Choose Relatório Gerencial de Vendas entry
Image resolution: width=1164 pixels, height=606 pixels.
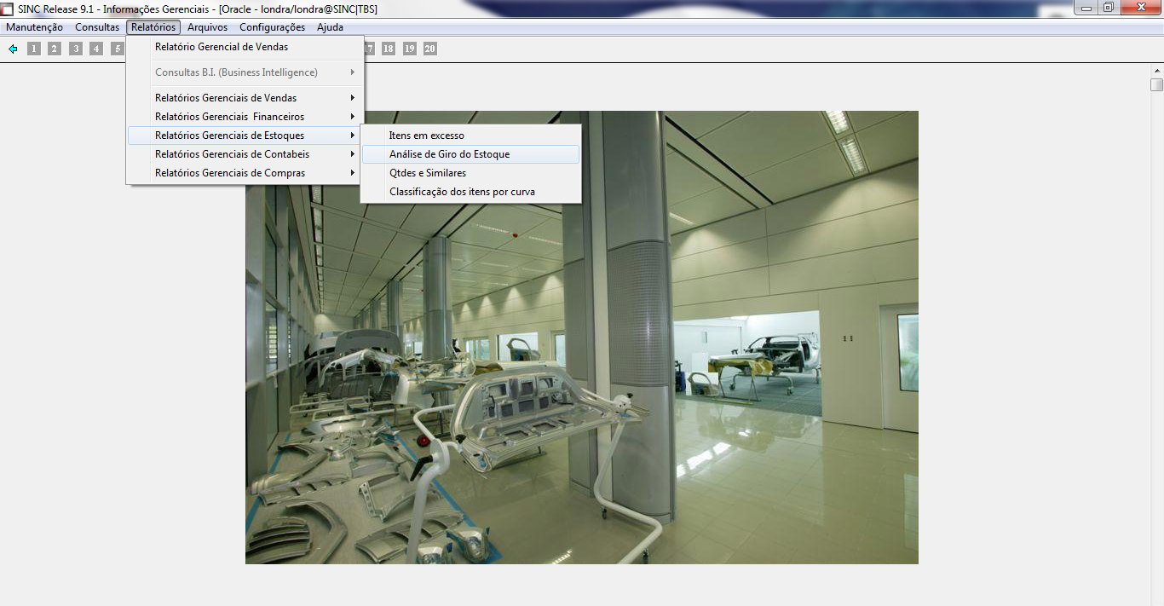(245, 47)
